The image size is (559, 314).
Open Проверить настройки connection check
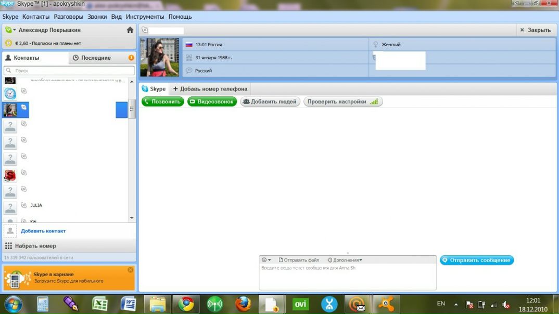pyautogui.click(x=342, y=102)
